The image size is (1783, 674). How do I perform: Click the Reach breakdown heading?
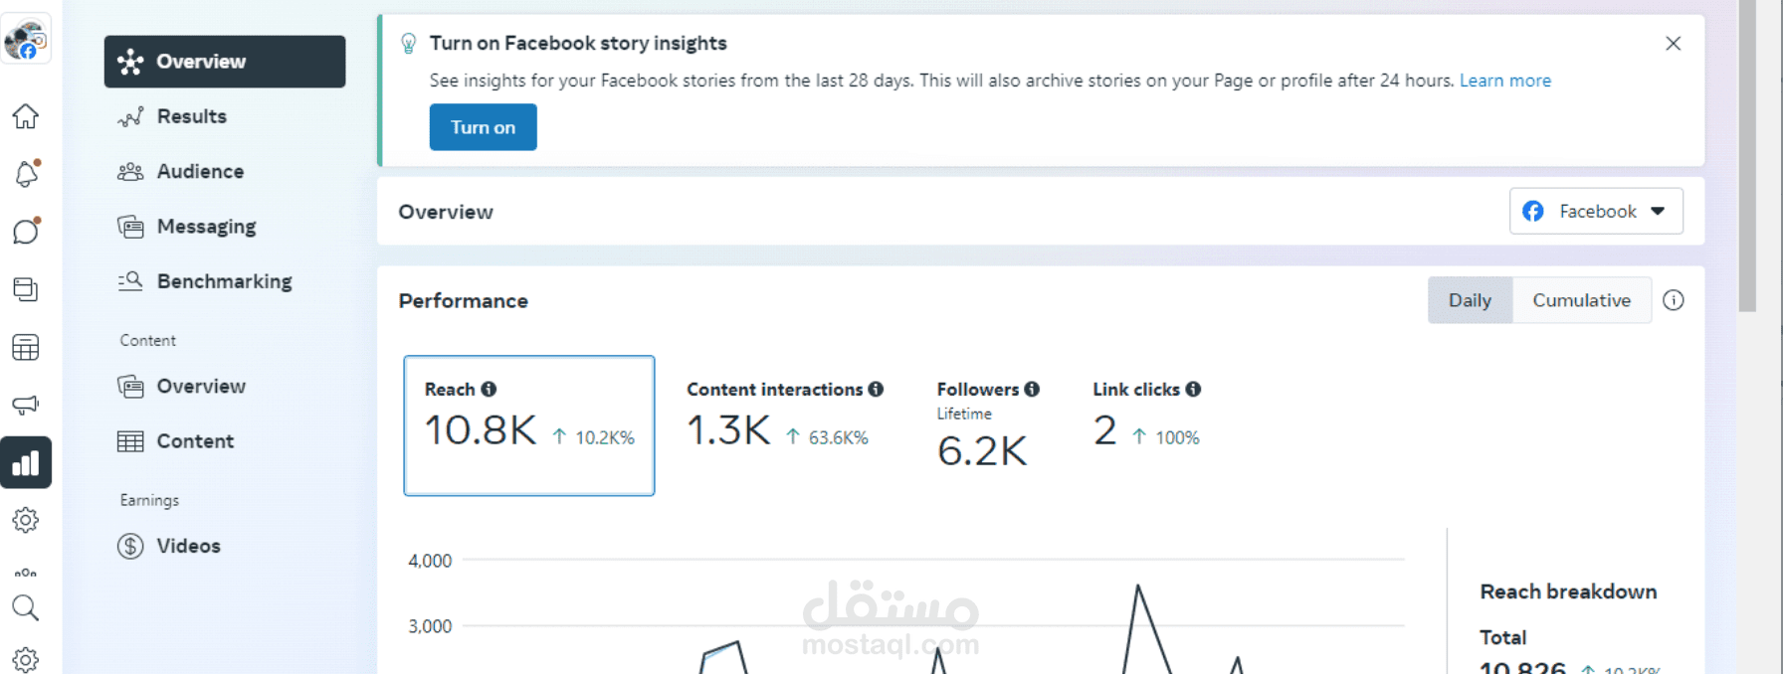(x=1568, y=591)
